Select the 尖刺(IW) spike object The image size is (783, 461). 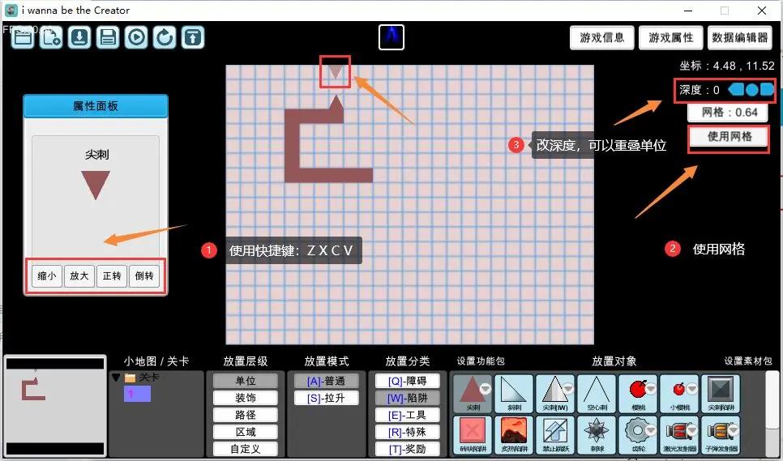click(555, 394)
